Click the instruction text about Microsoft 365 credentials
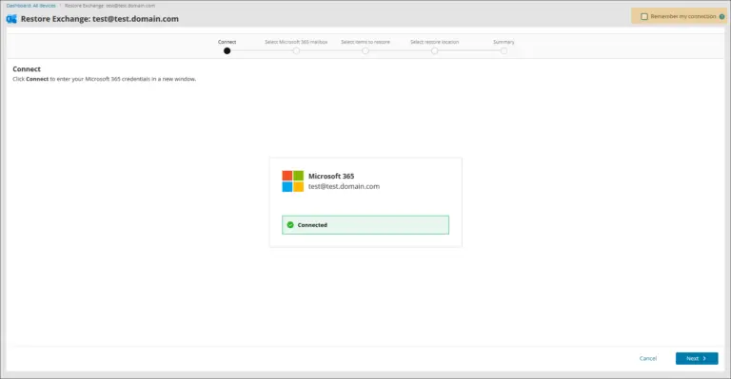This screenshot has width=731, height=379. [x=105, y=79]
